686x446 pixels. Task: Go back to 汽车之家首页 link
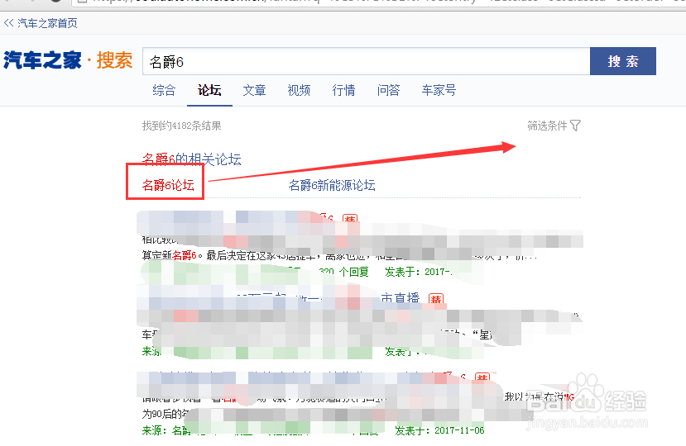pos(41,23)
